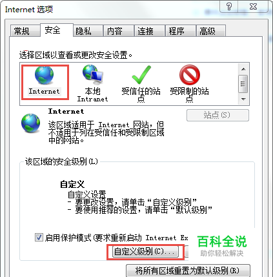The image size is (273, 277).
Task: Open the 程序 tab
Action: (176, 31)
